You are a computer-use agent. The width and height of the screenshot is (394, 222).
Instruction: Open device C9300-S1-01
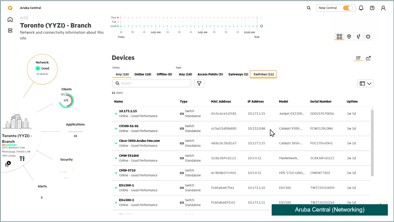129,126
